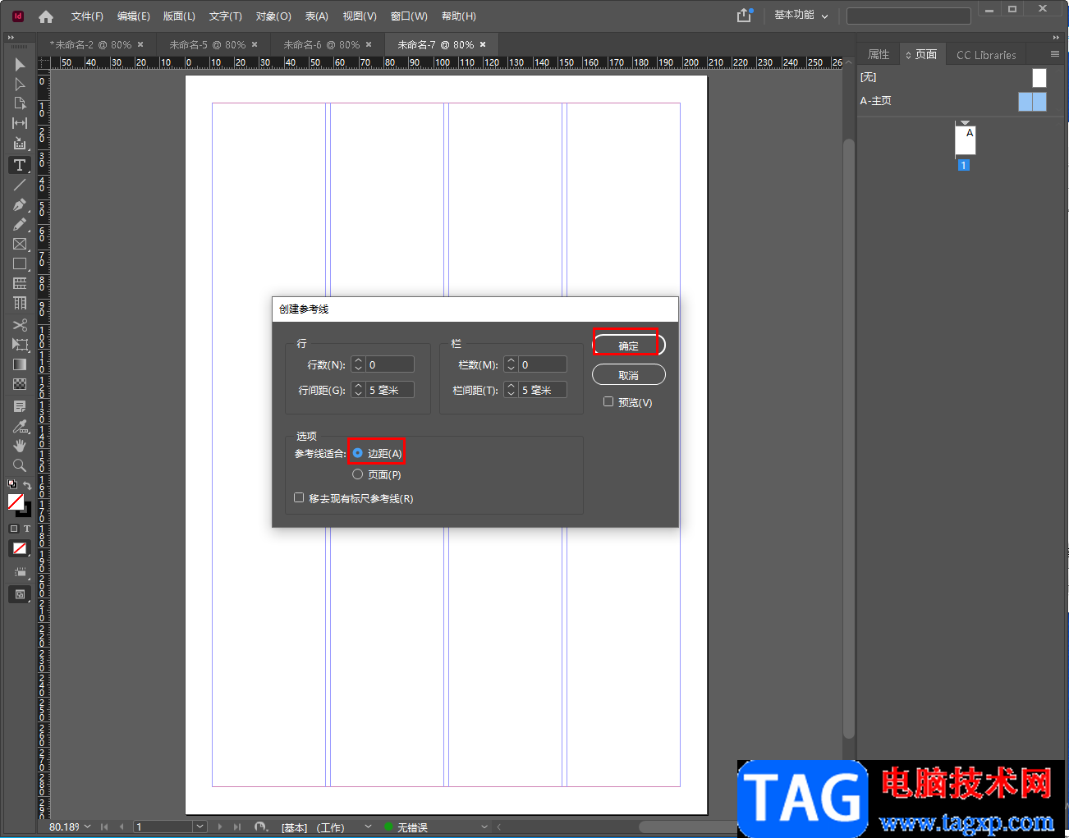Click 行间距(G) stepper arrows
Viewport: 1069px width, 838px height.
point(358,390)
